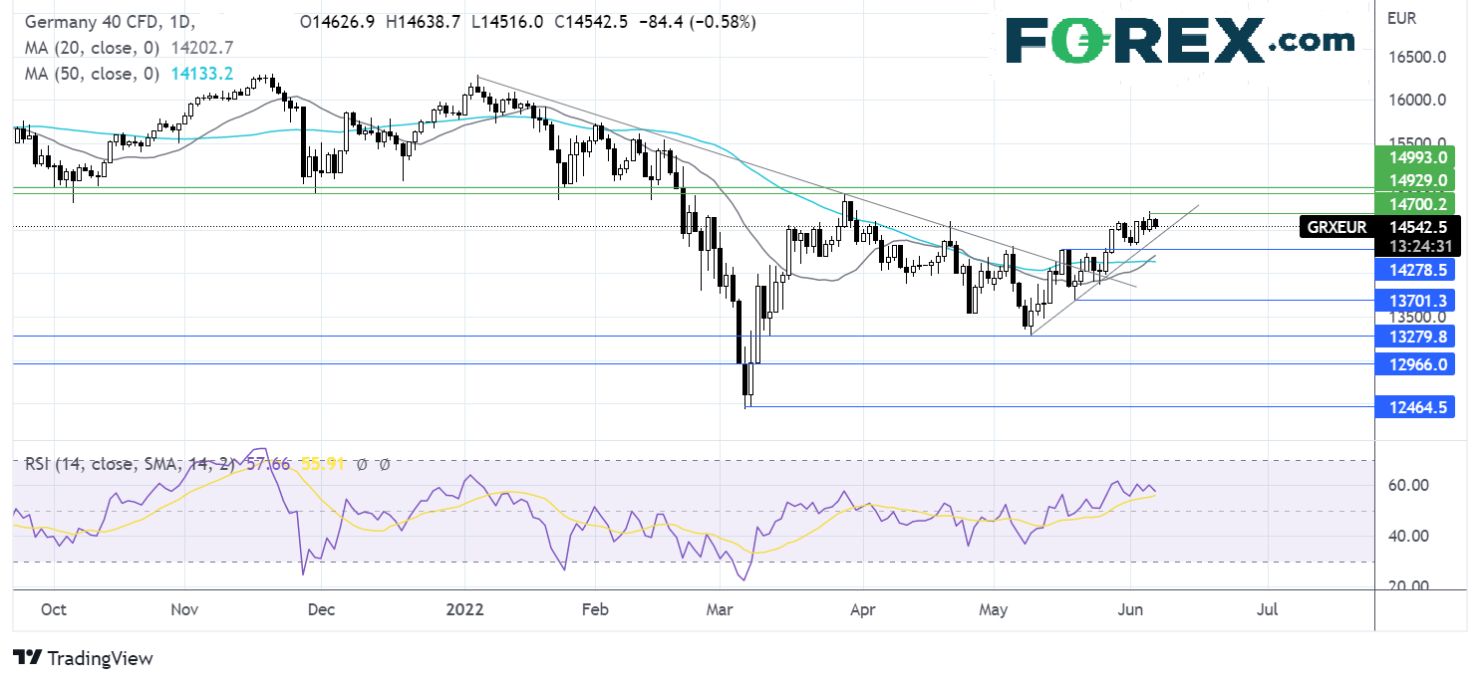Click the 13279.8 blue price label
Viewport: 1482px width, 684px height.
tap(1415, 337)
